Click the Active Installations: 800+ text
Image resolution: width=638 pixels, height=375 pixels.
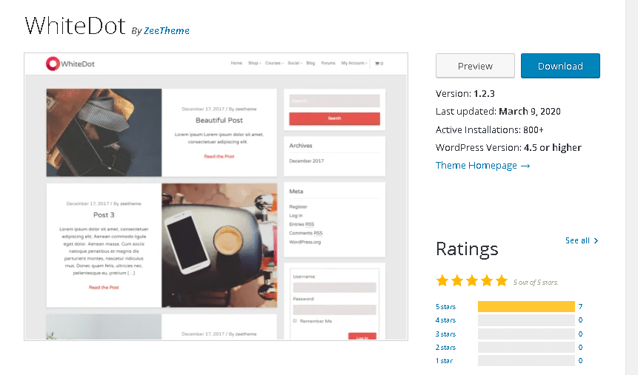tap(490, 130)
